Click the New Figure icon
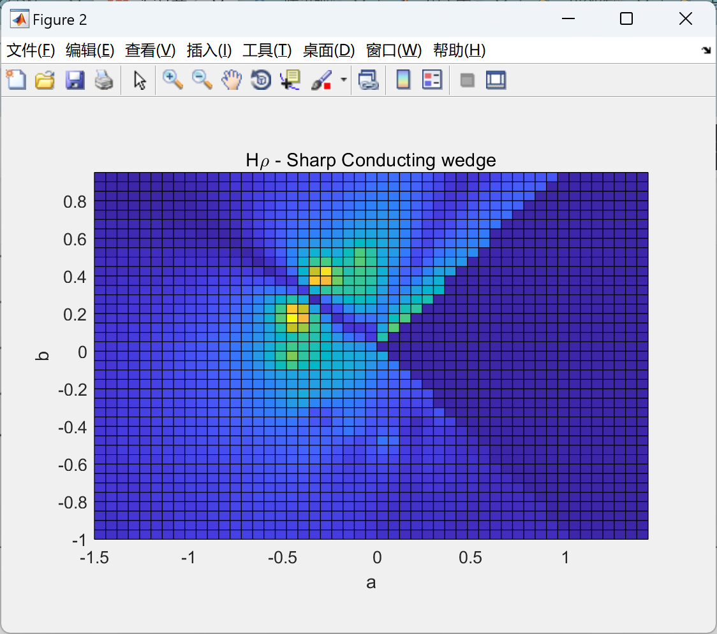The height and width of the screenshot is (634, 717). click(x=16, y=80)
